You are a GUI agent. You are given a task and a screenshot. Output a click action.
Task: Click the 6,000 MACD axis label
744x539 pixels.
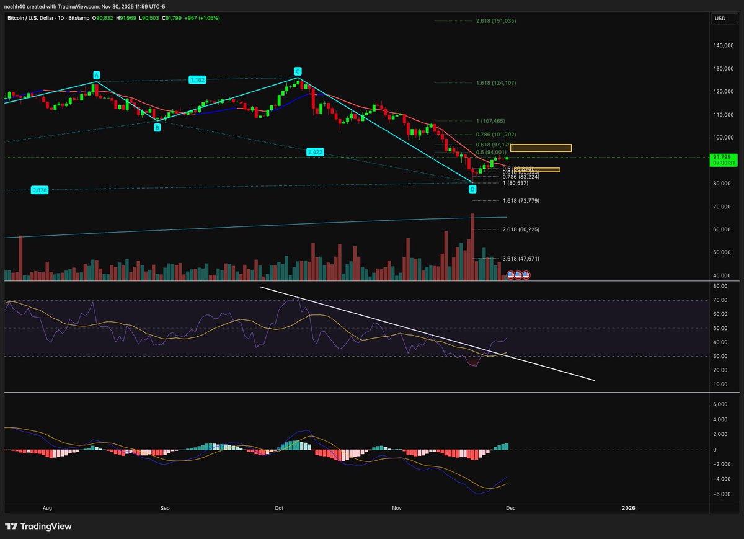721,404
